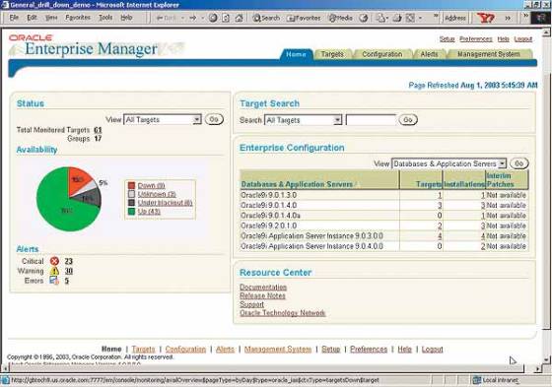Open the Edit menu
This screenshot has height=387, width=552.
point(32,18)
